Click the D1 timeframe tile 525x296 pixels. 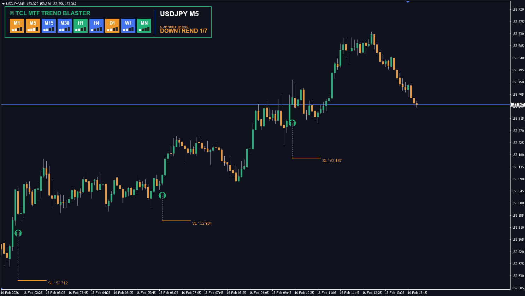[112, 26]
